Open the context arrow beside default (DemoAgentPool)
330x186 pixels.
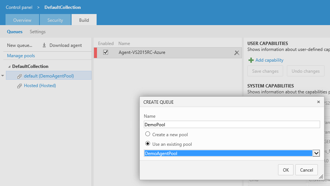3,76
